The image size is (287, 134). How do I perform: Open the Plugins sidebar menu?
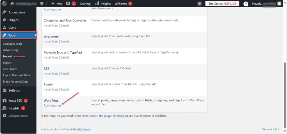coord(13,20)
